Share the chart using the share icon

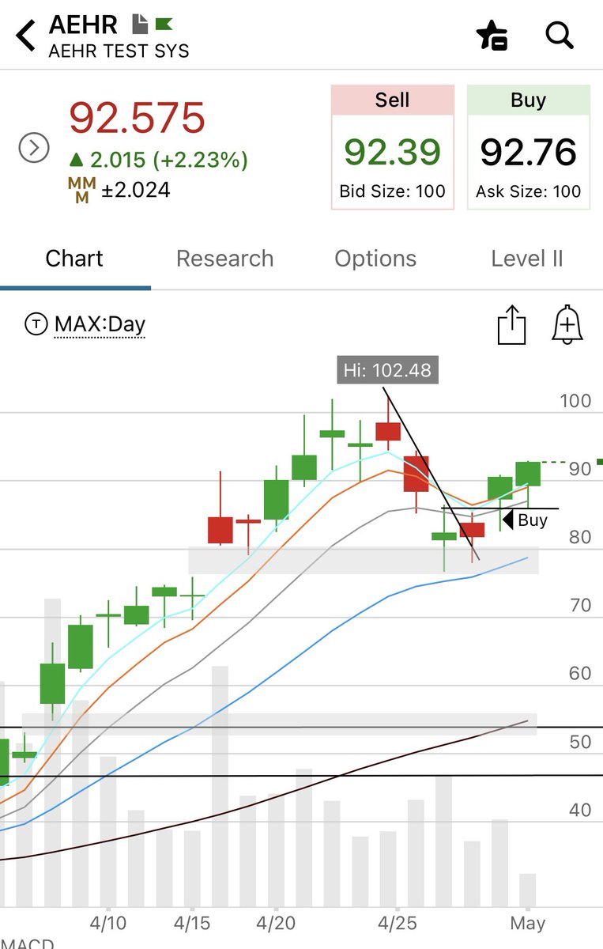[511, 325]
